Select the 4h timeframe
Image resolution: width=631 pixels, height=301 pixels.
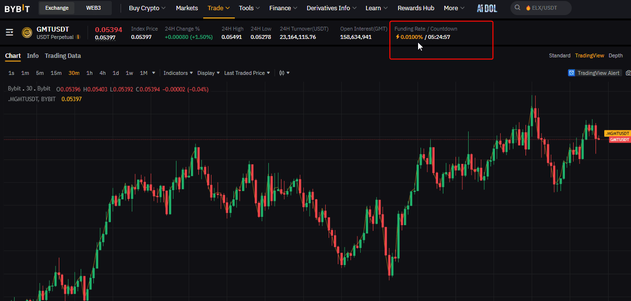103,73
